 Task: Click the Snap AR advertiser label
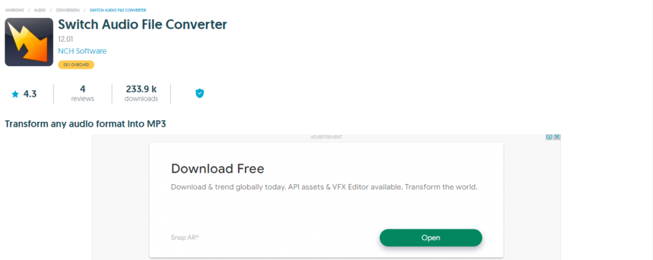[185, 238]
